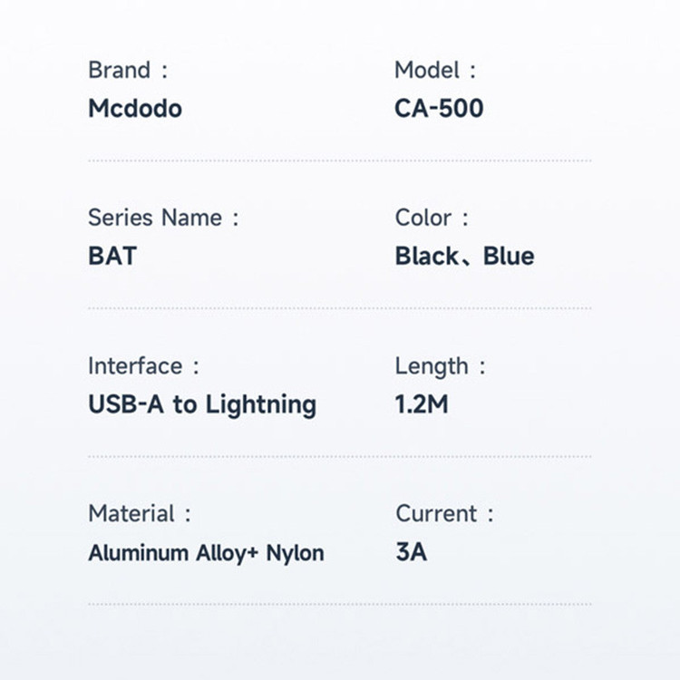Select the 3A current value
This screenshot has width=680, height=680.
click(x=411, y=552)
